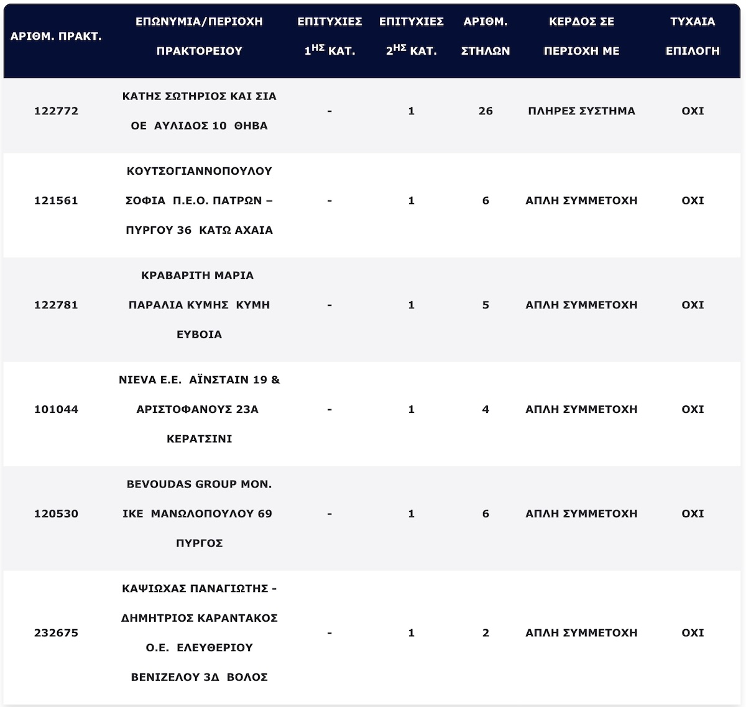Viewport: 746px width, 707px height.
Task: Click the ΕΠΙΤΥΧΙΕΣ 1ΗΣ ΚΑΤ. header
Action: click(329, 36)
